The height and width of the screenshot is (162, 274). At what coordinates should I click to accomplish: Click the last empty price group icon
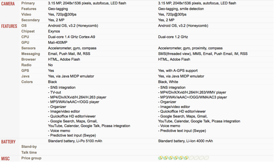207,158
